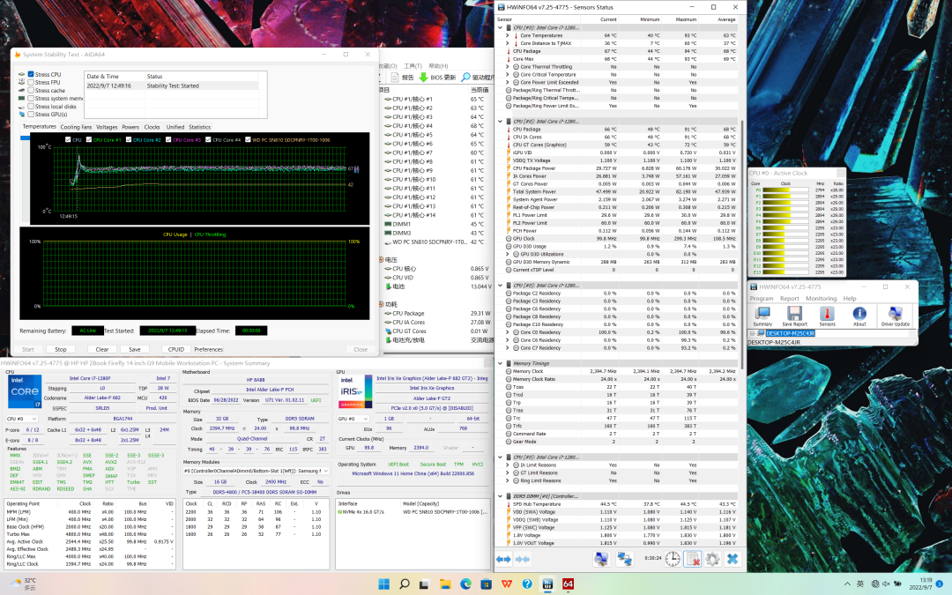Click the clock icon in Sensors Status toolbar

click(672, 559)
